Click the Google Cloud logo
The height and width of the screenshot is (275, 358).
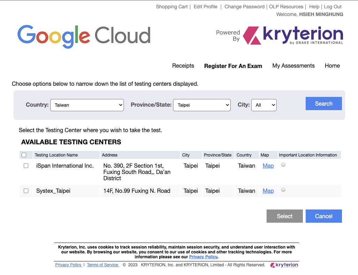pos(84,36)
